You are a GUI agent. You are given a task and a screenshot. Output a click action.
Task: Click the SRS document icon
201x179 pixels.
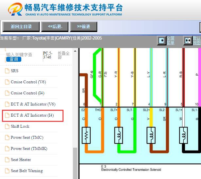coord(7,71)
